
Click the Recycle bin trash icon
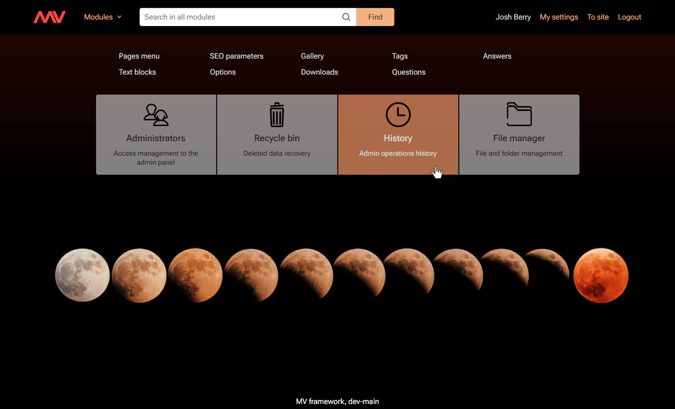tap(277, 115)
